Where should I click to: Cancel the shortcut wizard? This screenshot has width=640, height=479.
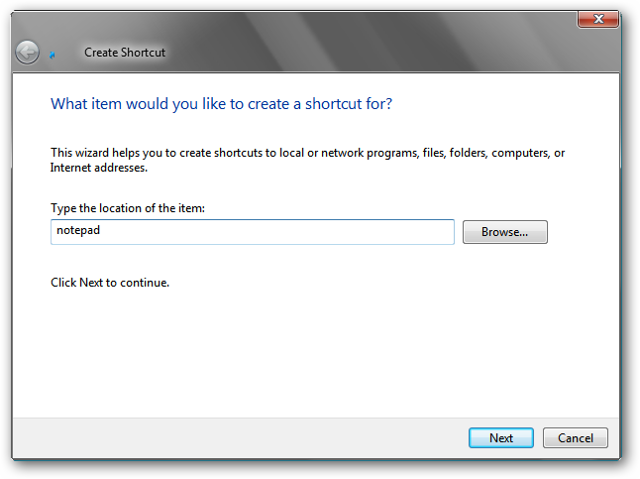[x=575, y=438]
